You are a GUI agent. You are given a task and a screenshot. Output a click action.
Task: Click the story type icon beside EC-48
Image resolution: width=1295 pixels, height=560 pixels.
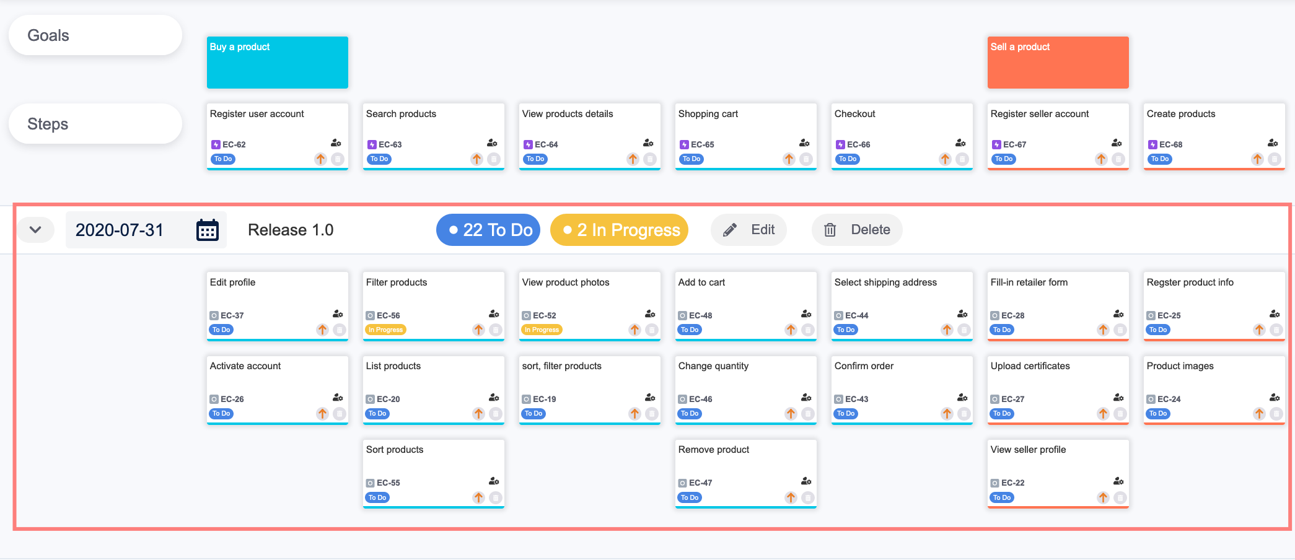[x=682, y=316]
